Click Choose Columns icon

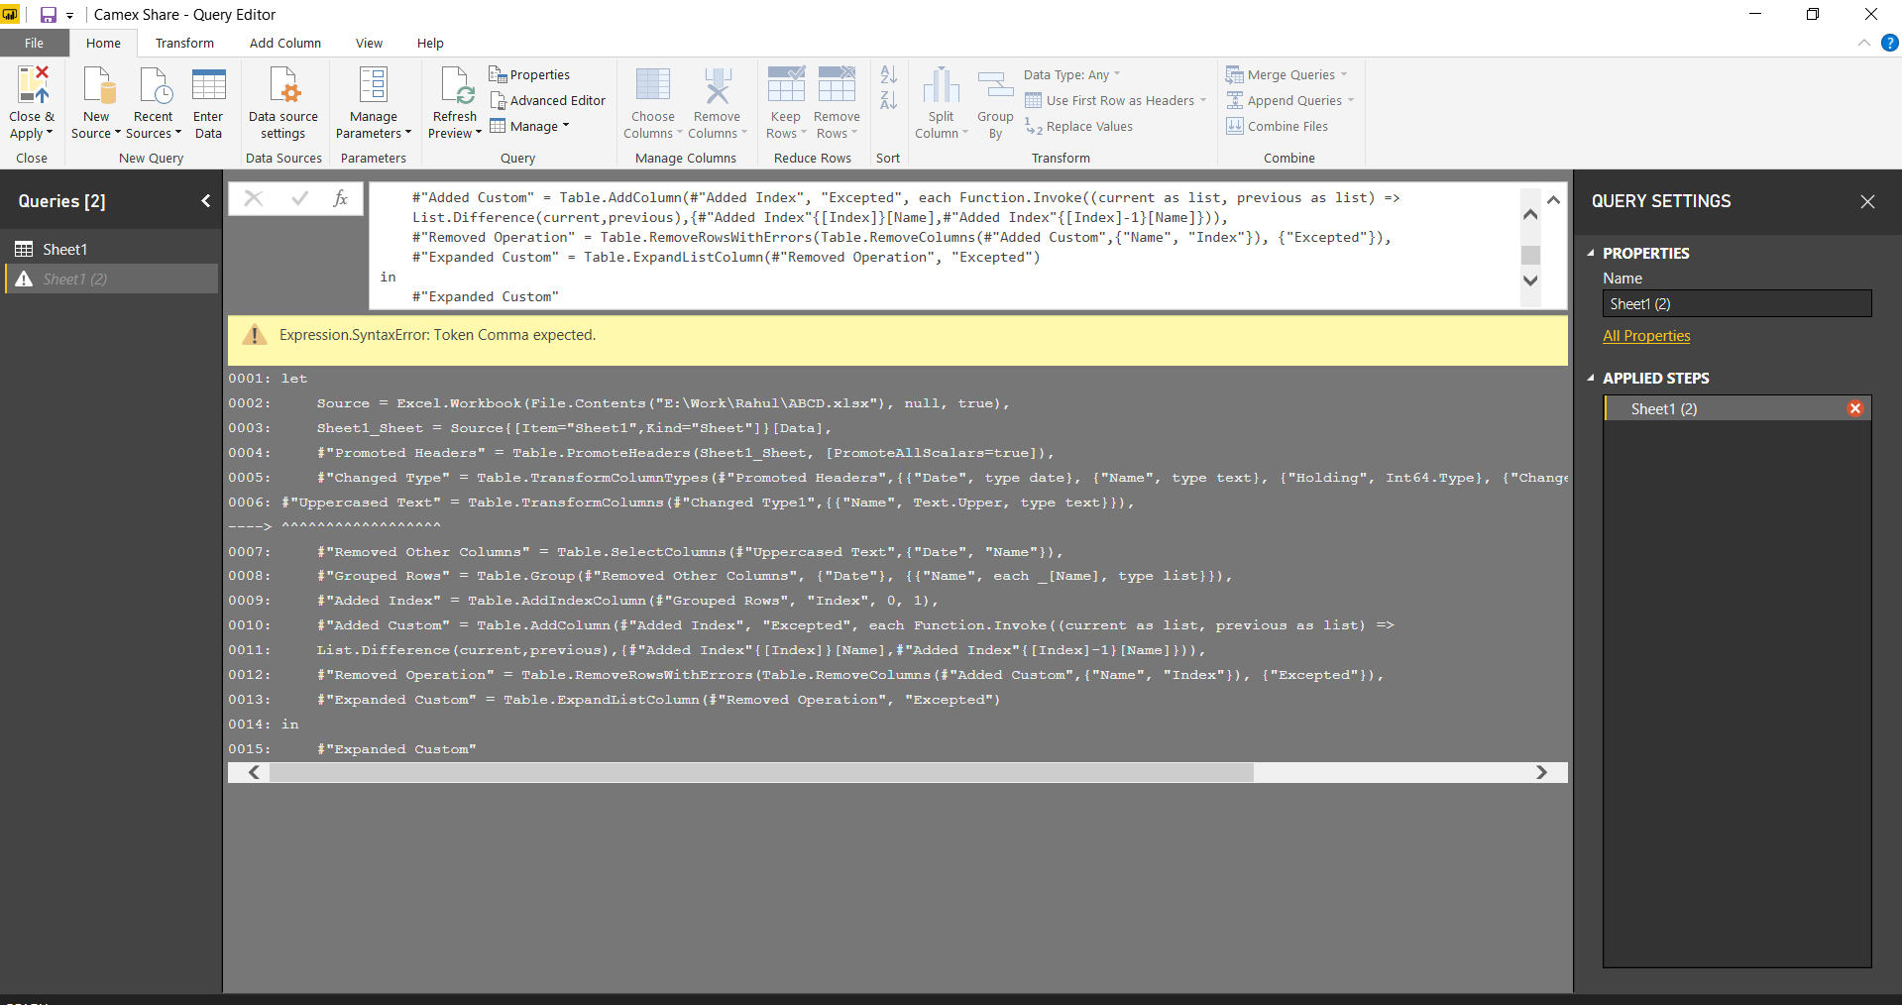click(653, 84)
